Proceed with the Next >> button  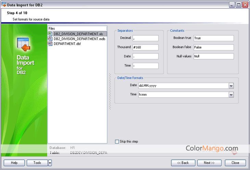(209, 163)
